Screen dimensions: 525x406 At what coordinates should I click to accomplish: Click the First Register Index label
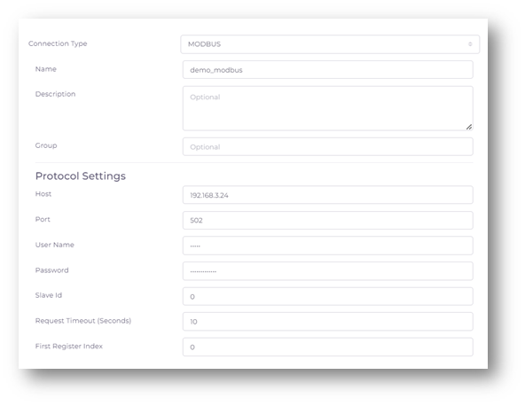point(68,346)
